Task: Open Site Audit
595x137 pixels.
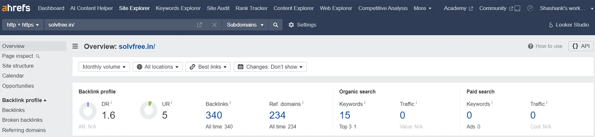Action: [x=218, y=8]
